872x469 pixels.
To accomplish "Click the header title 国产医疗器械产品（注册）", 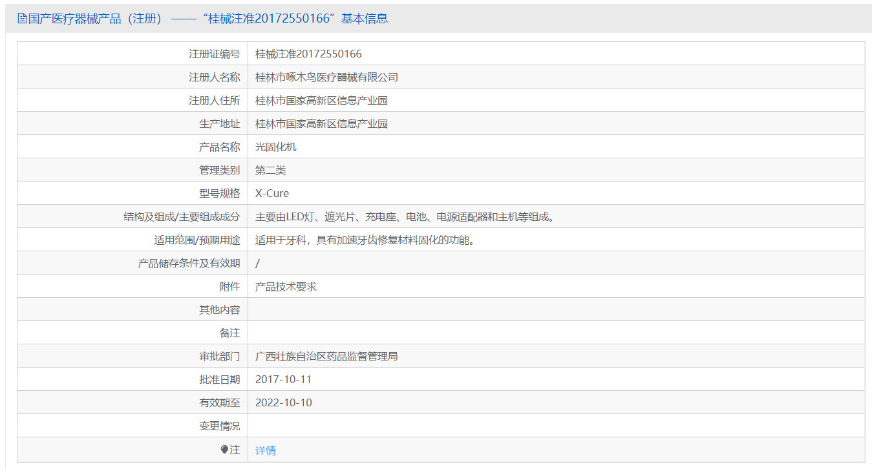I will [96, 19].
